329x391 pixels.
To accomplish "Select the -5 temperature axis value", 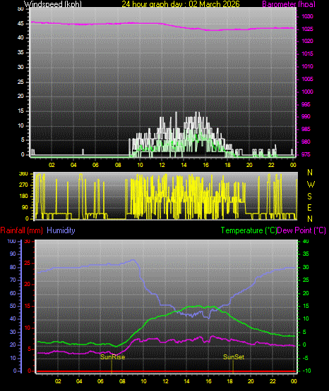I will [306, 359].
